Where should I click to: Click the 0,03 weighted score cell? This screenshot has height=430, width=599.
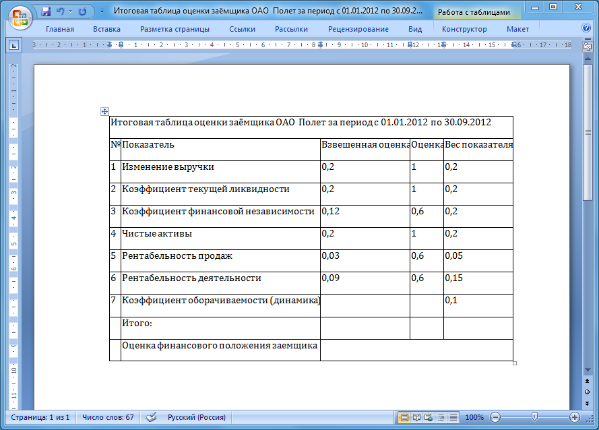point(365,261)
